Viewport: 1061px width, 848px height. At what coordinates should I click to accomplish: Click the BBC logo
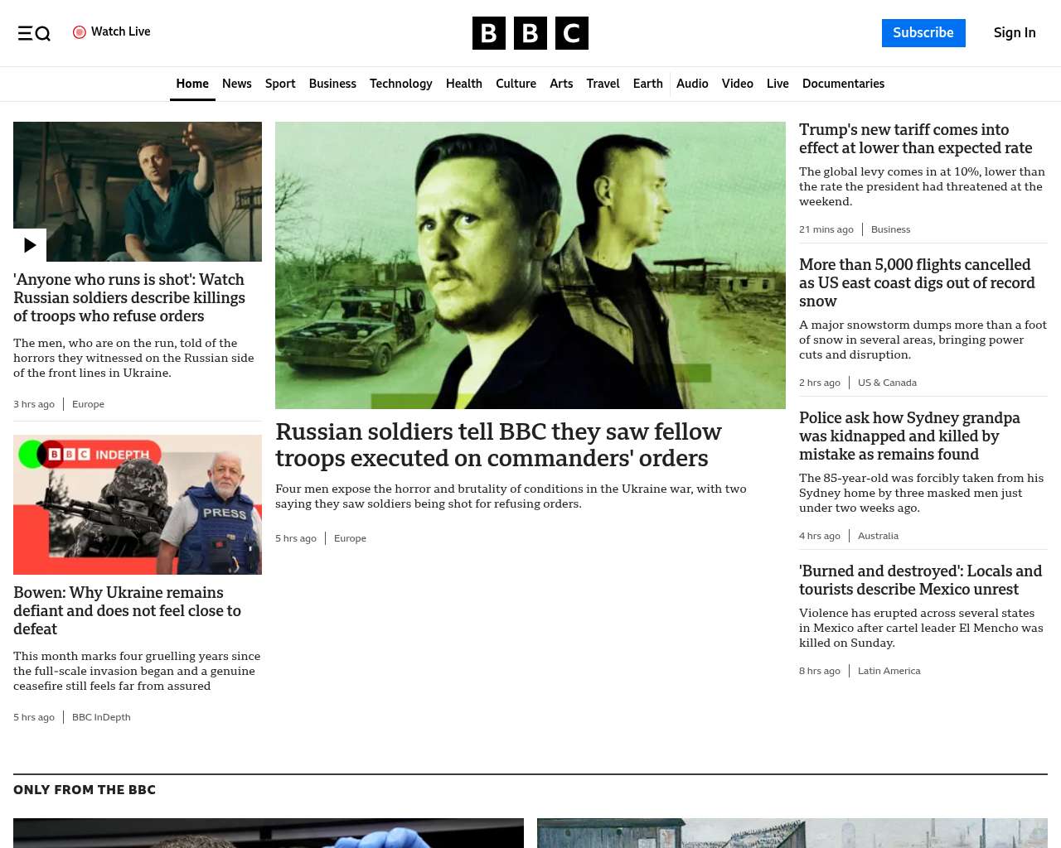pos(530,33)
